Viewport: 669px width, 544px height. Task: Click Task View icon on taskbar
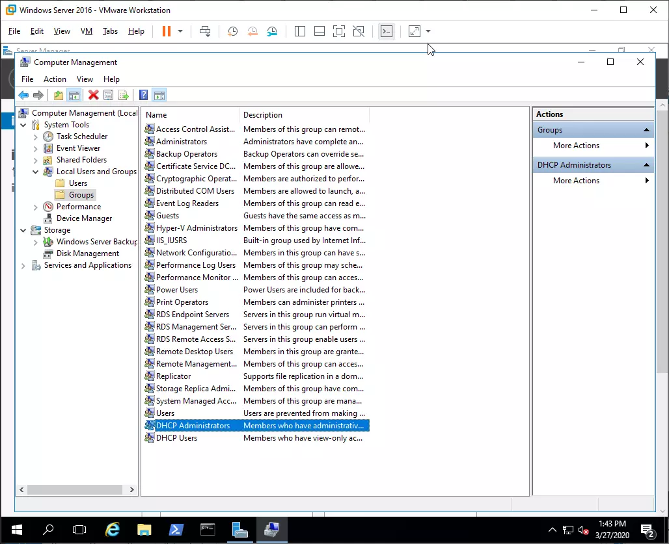[80, 530]
